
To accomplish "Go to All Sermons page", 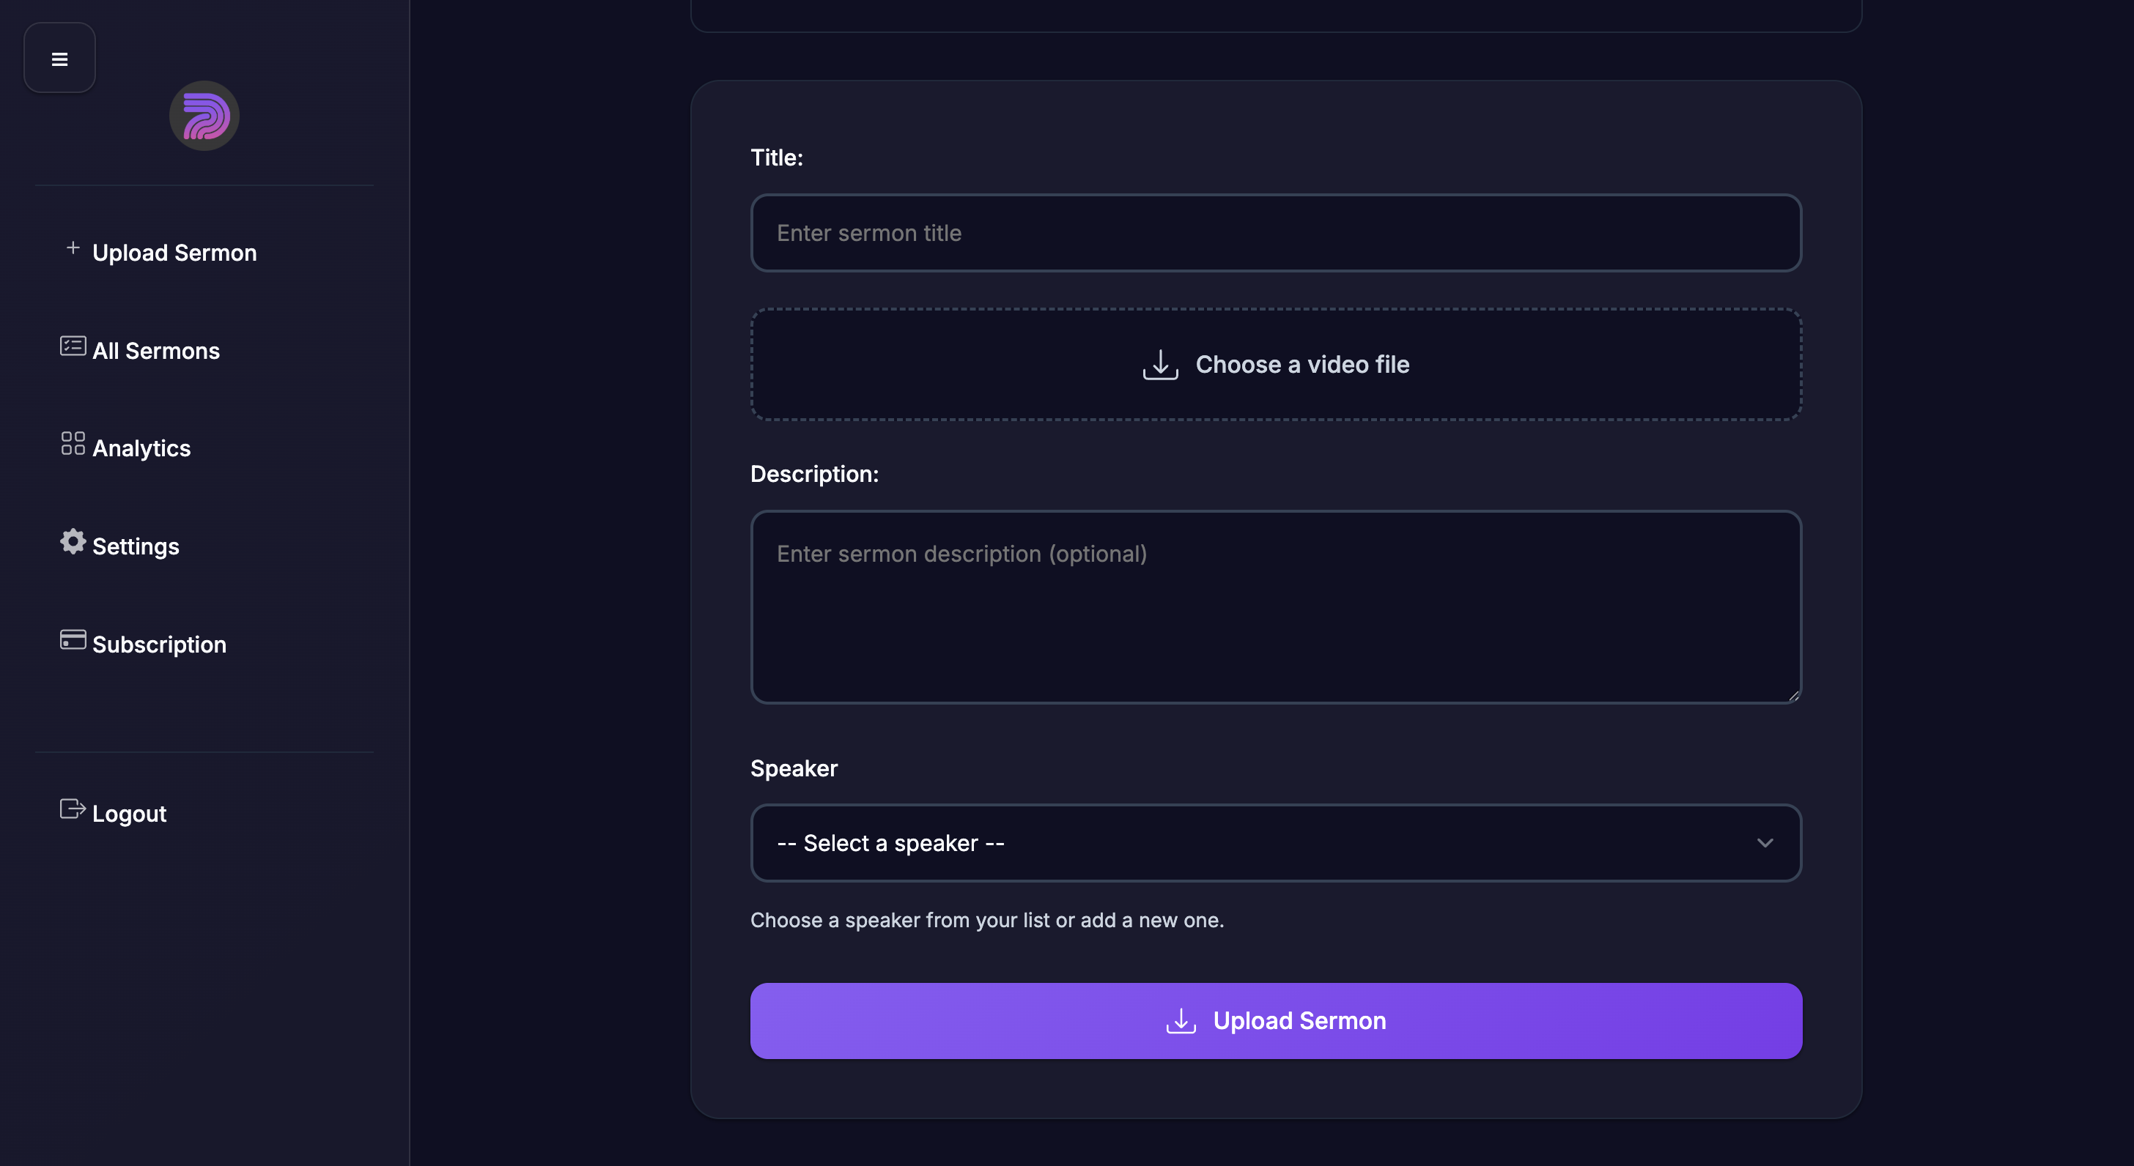I will [x=156, y=351].
